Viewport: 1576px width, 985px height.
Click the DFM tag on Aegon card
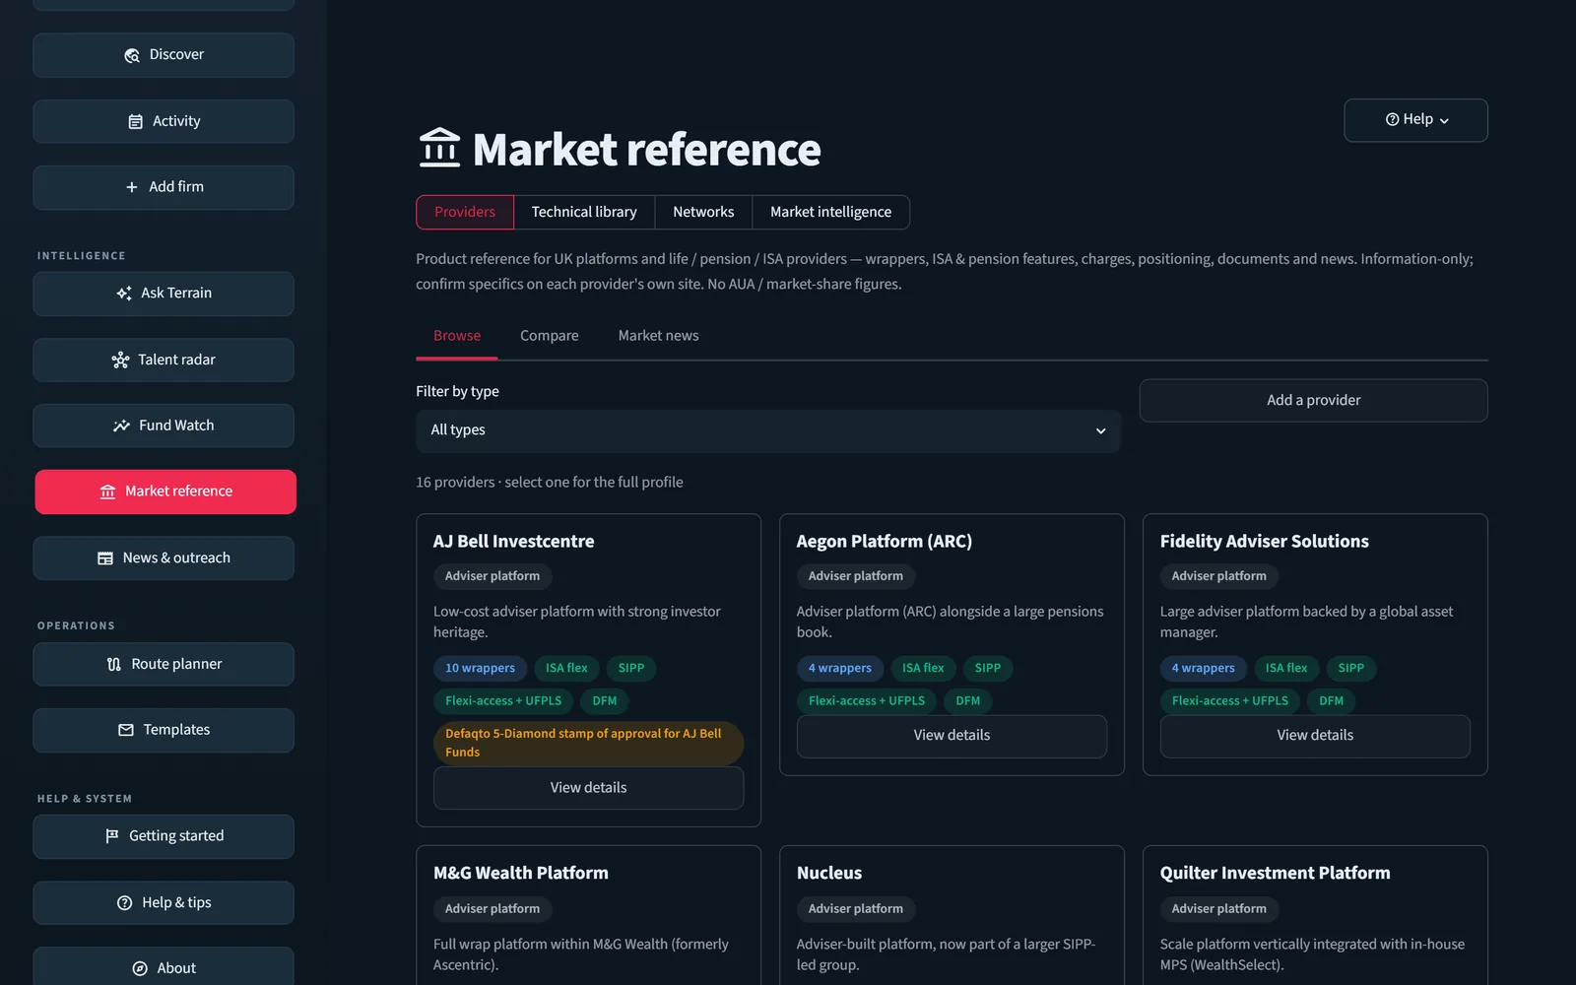coord(968,701)
